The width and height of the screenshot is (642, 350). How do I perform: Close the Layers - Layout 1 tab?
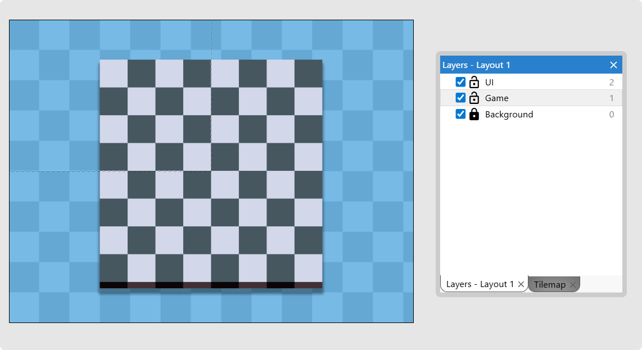521,284
